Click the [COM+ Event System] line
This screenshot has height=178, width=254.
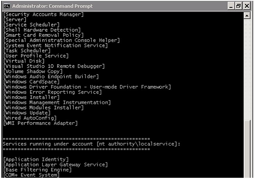click(x=31, y=175)
